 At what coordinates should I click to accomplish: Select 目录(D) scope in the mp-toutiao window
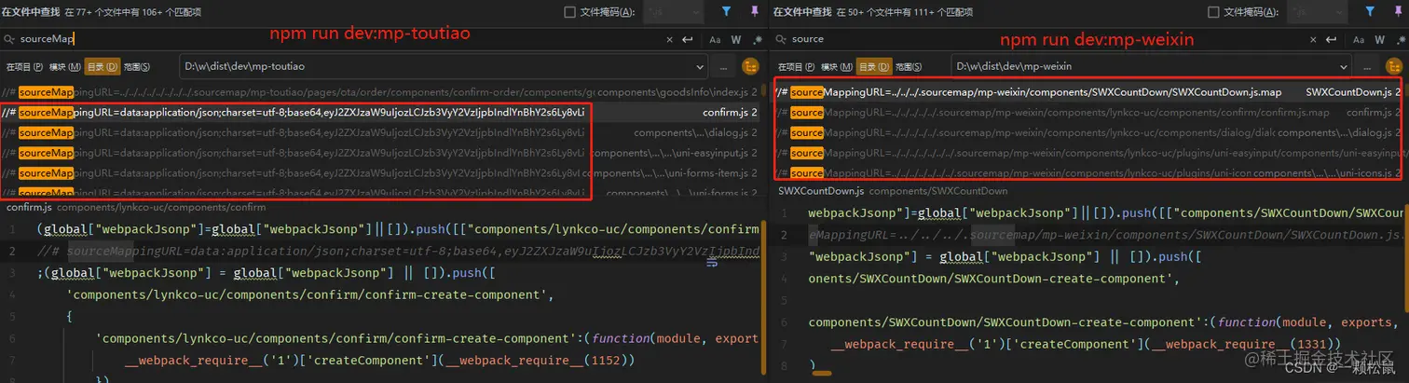click(103, 67)
